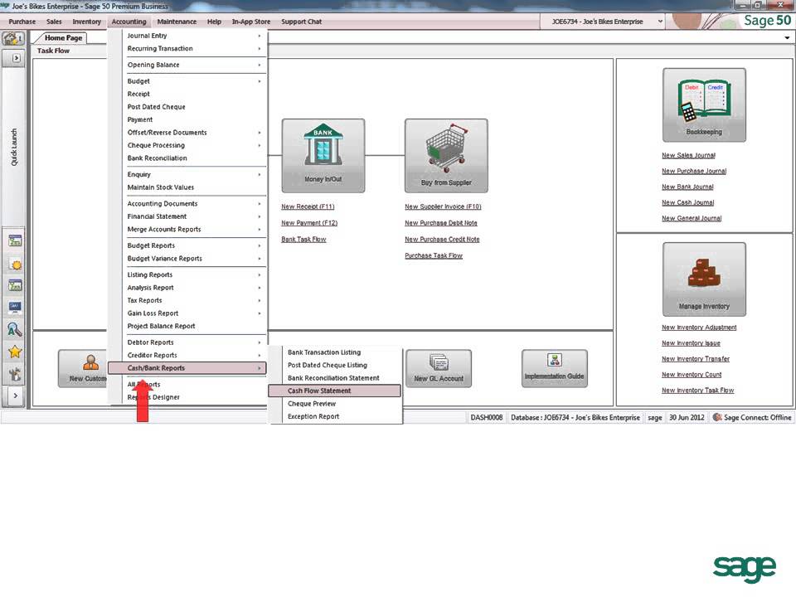
Task: Click the bottom sidebar chevron arrow
Action: tap(15, 396)
